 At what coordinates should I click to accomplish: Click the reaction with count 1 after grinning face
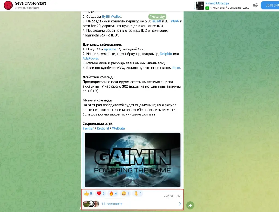click(x=138, y=193)
